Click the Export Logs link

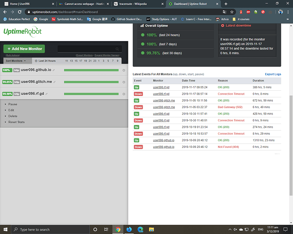tap(273, 74)
